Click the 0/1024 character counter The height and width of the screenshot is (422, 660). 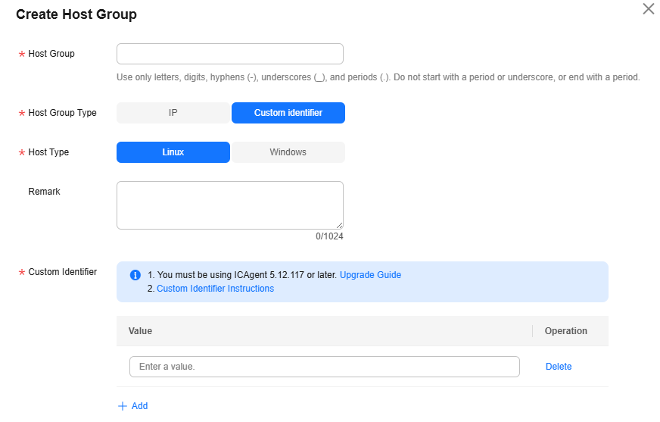(329, 236)
